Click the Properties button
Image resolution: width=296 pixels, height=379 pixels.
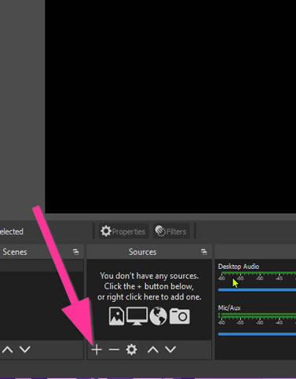tap(123, 231)
